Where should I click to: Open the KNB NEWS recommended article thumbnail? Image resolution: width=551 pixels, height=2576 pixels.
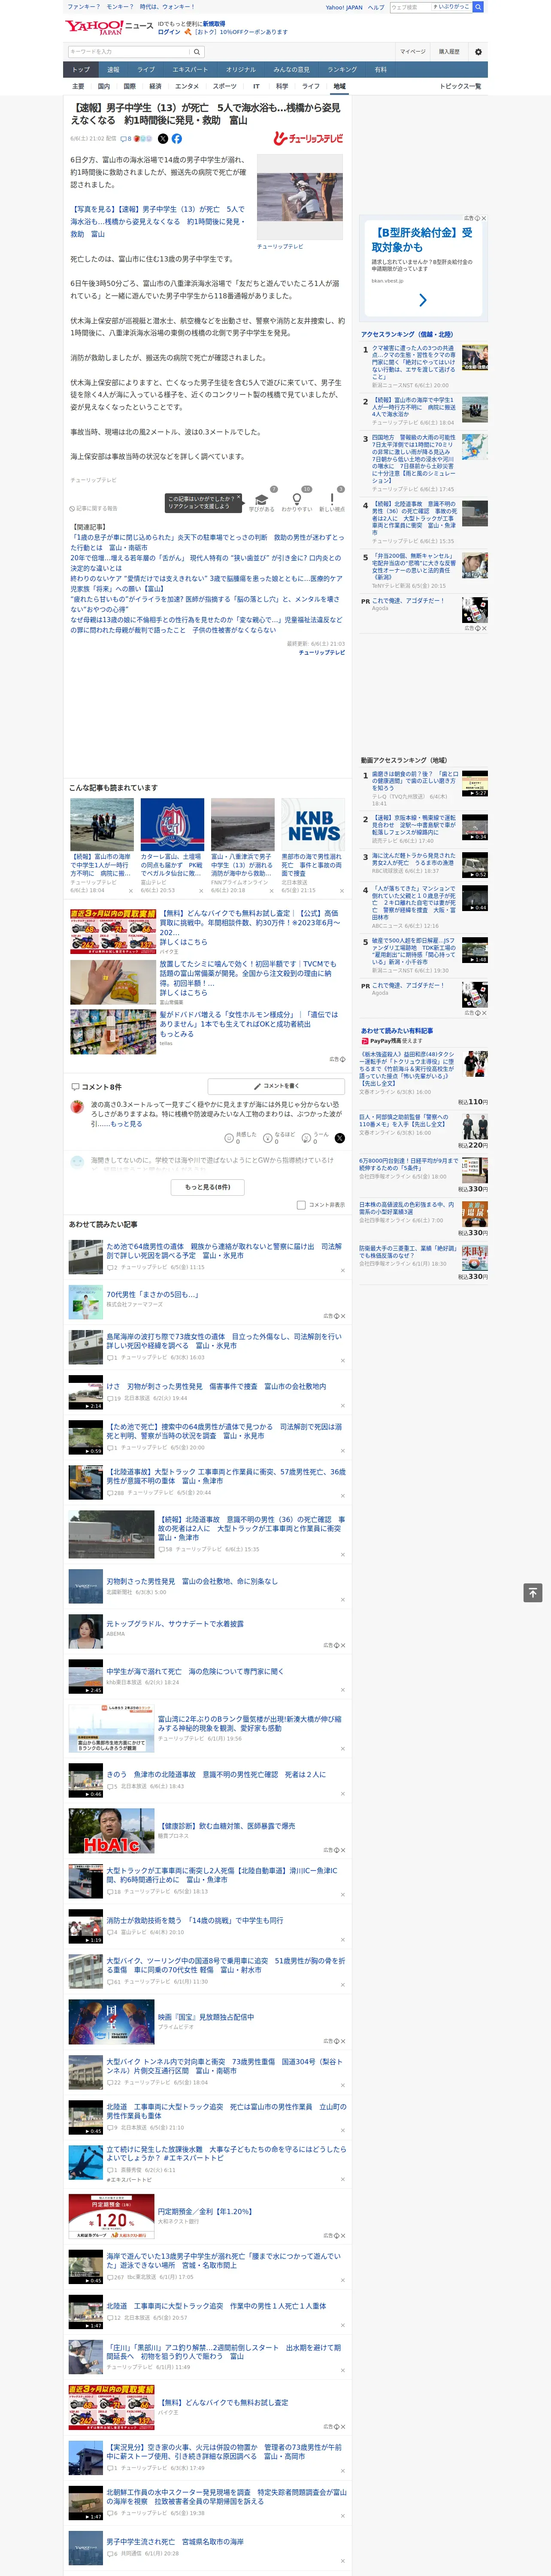(313, 824)
